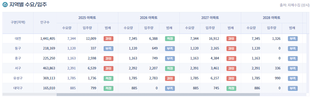Click the 대덕구 2025 수요량 value 885
The width and height of the screenshot is (311, 99).
click(x=73, y=88)
